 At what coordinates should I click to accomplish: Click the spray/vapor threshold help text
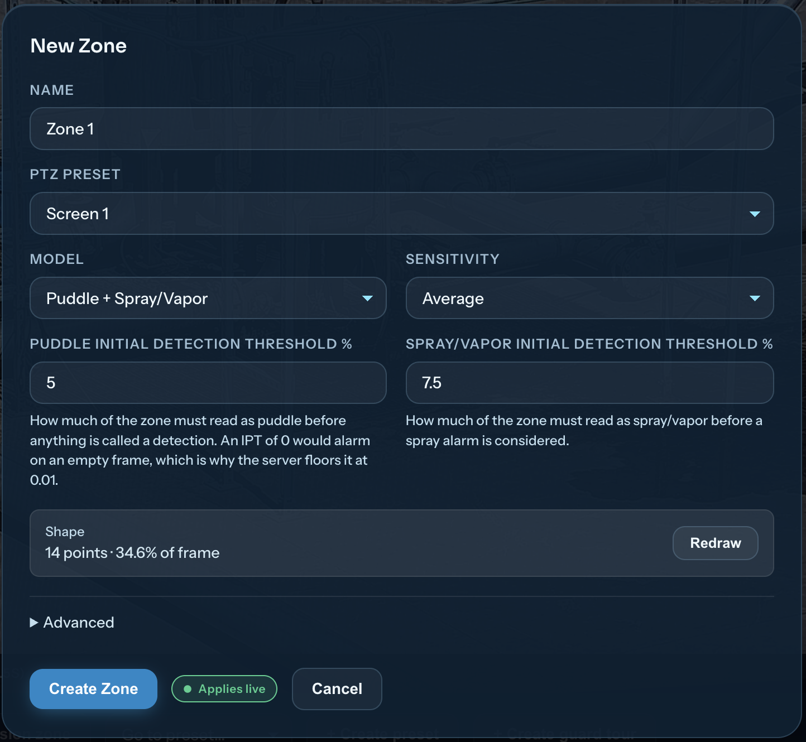coord(584,431)
